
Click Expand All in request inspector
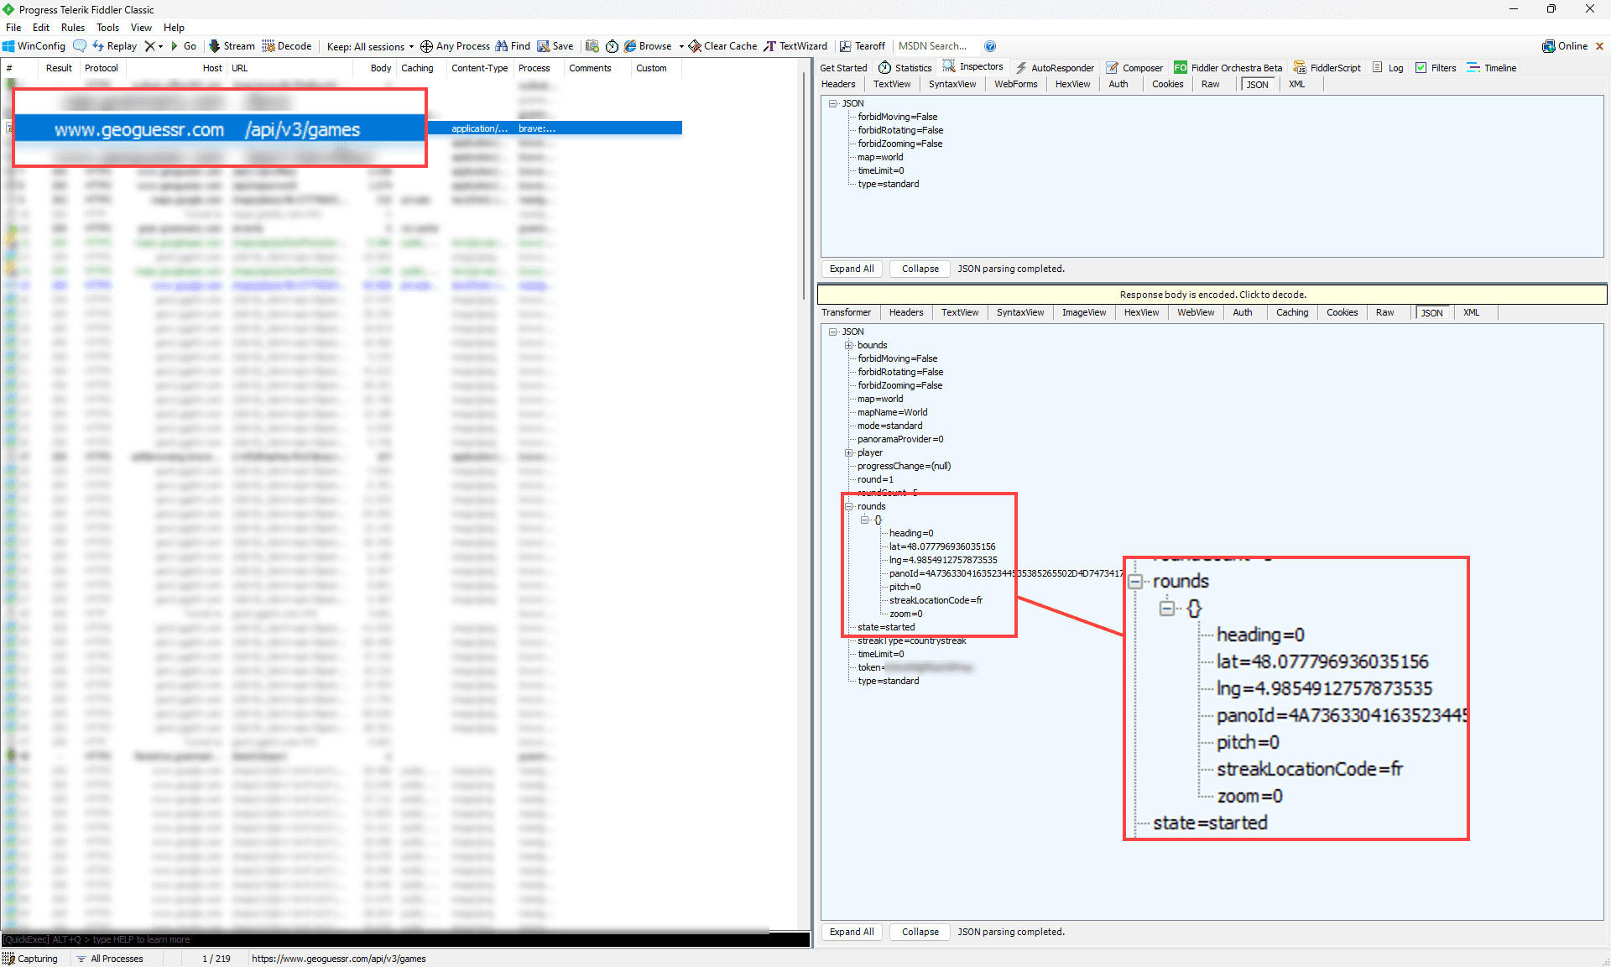pos(852,269)
